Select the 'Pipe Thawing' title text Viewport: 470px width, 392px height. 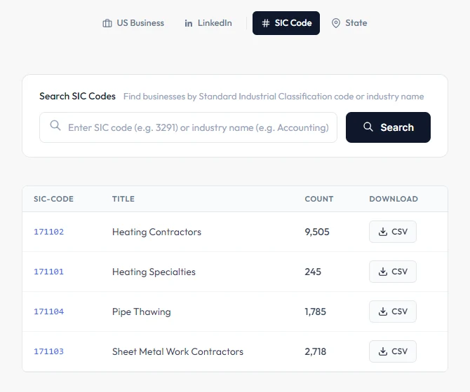tap(142, 312)
